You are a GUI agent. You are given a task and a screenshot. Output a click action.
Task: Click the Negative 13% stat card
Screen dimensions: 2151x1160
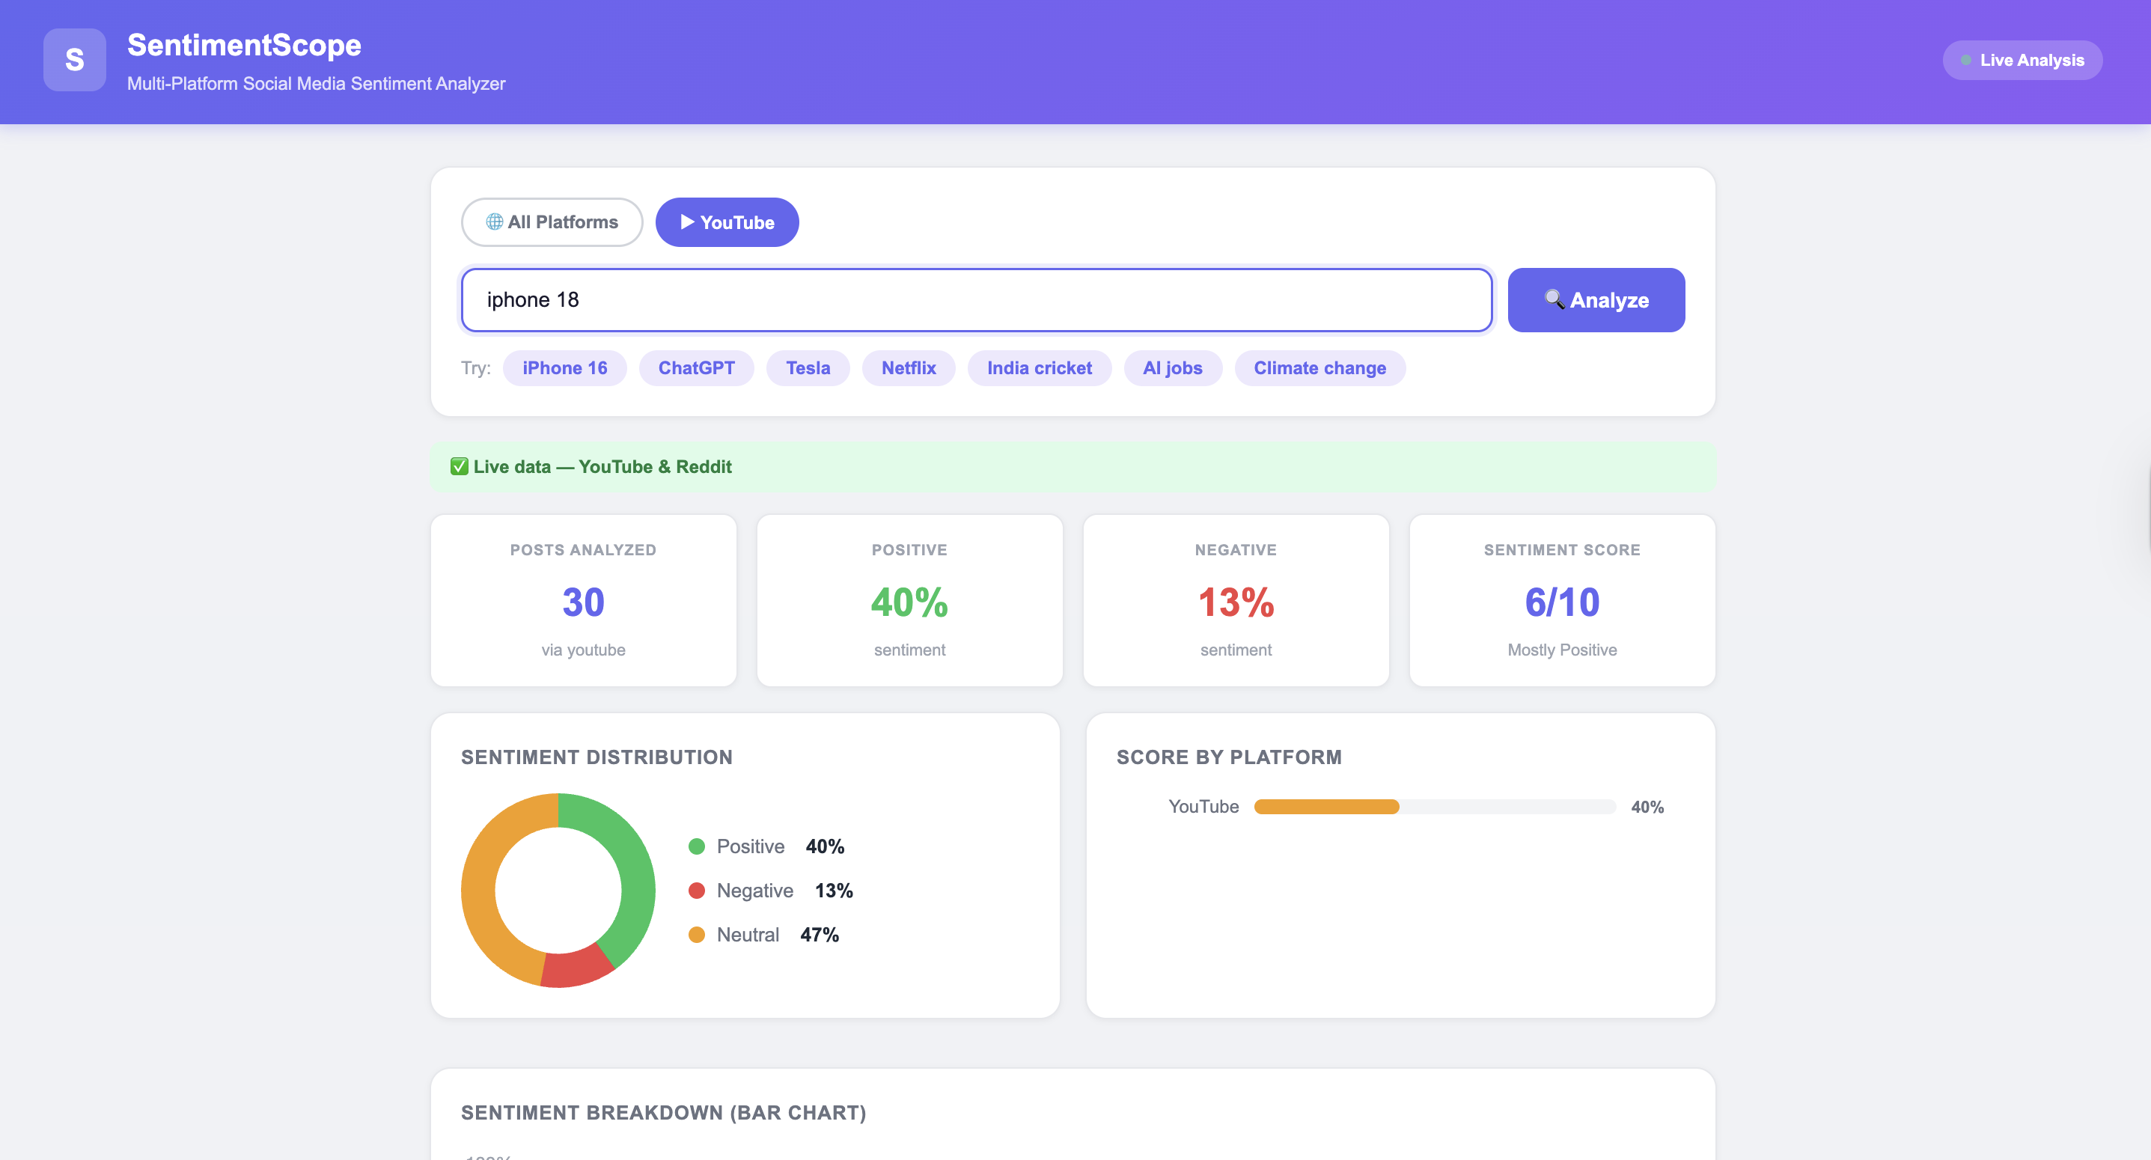(x=1236, y=600)
